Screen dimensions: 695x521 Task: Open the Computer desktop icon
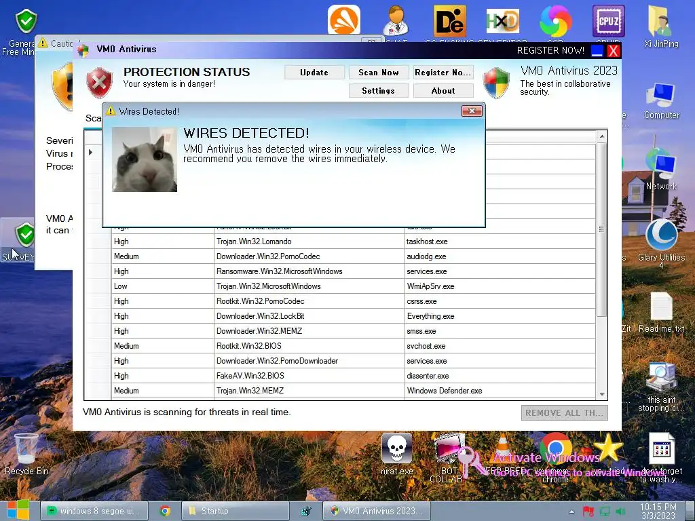[x=661, y=100]
